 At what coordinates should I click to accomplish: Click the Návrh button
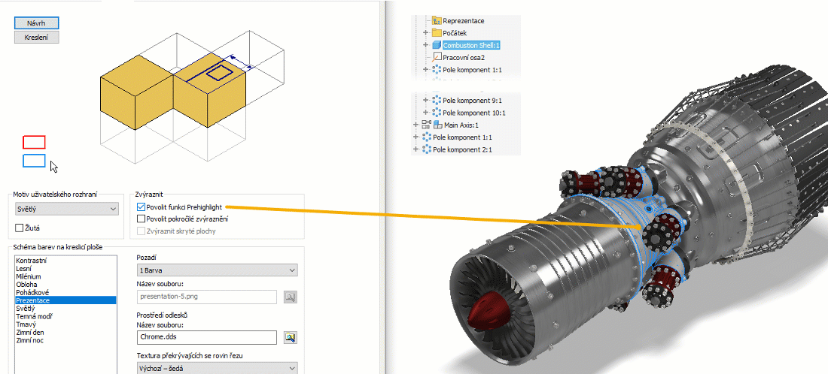[36, 23]
